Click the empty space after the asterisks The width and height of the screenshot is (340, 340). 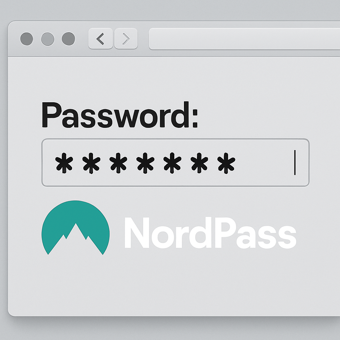coord(265,163)
